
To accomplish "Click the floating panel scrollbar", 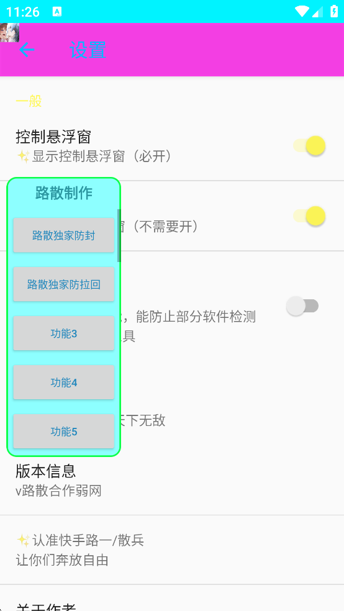I will [119, 235].
